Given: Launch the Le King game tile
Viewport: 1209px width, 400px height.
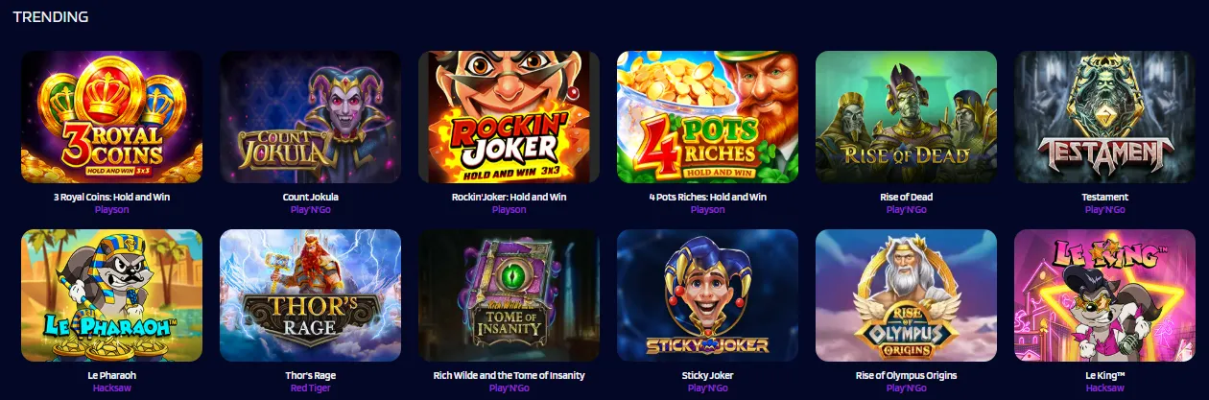Looking at the screenshot, I should [x=1104, y=295].
